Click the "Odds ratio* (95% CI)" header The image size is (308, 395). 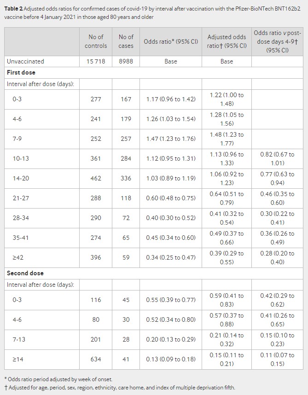pyautogui.click(x=171, y=41)
